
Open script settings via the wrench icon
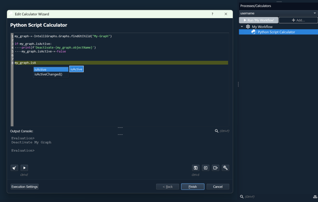click(225, 168)
